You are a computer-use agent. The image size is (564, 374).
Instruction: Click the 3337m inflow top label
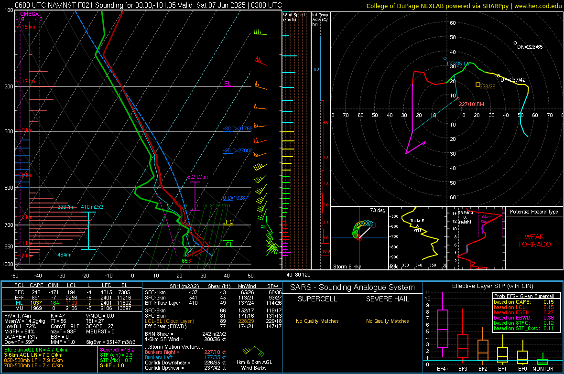(x=65, y=207)
